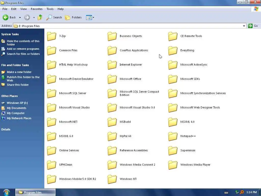
Task: Click Program Files taskbar button
Action: pos(35,192)
